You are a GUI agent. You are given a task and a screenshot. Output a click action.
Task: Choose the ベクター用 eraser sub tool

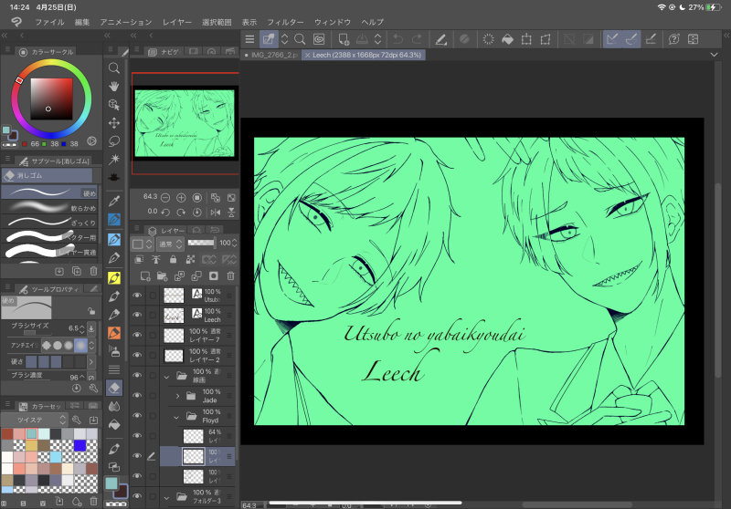click(x=49, y=236)
